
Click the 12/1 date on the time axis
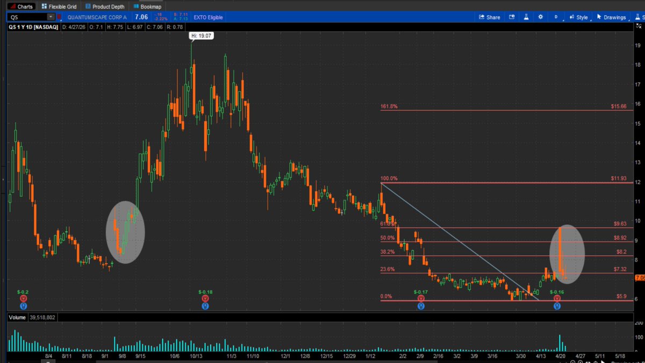pyautogui.click(x=285, y=356)
